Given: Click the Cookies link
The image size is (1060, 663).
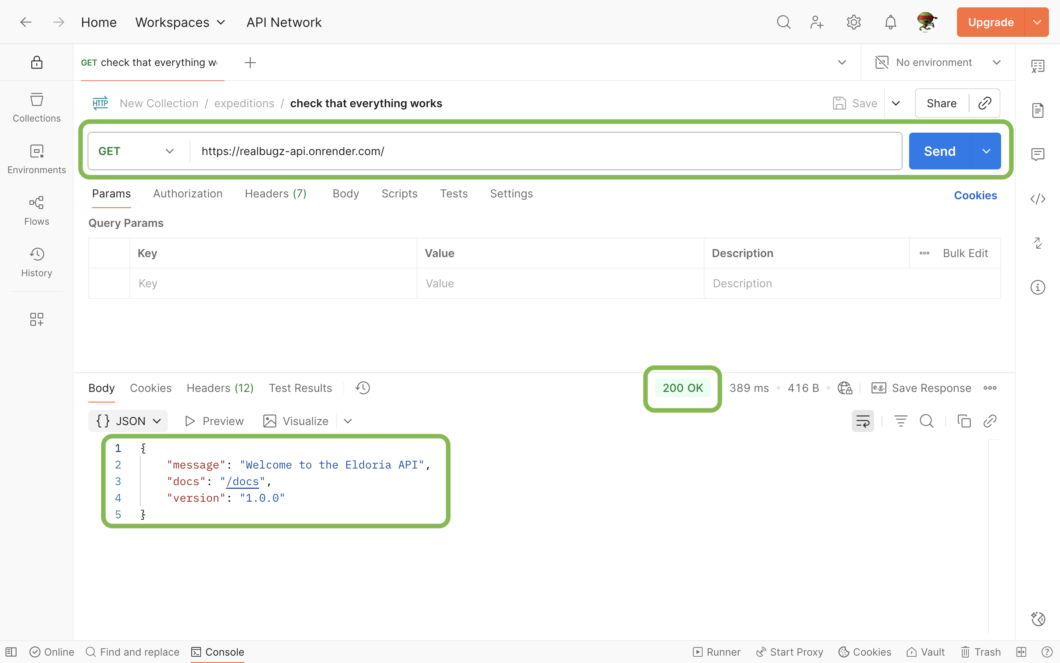Looking at the screenshot, I should click(x=975, y=196).
